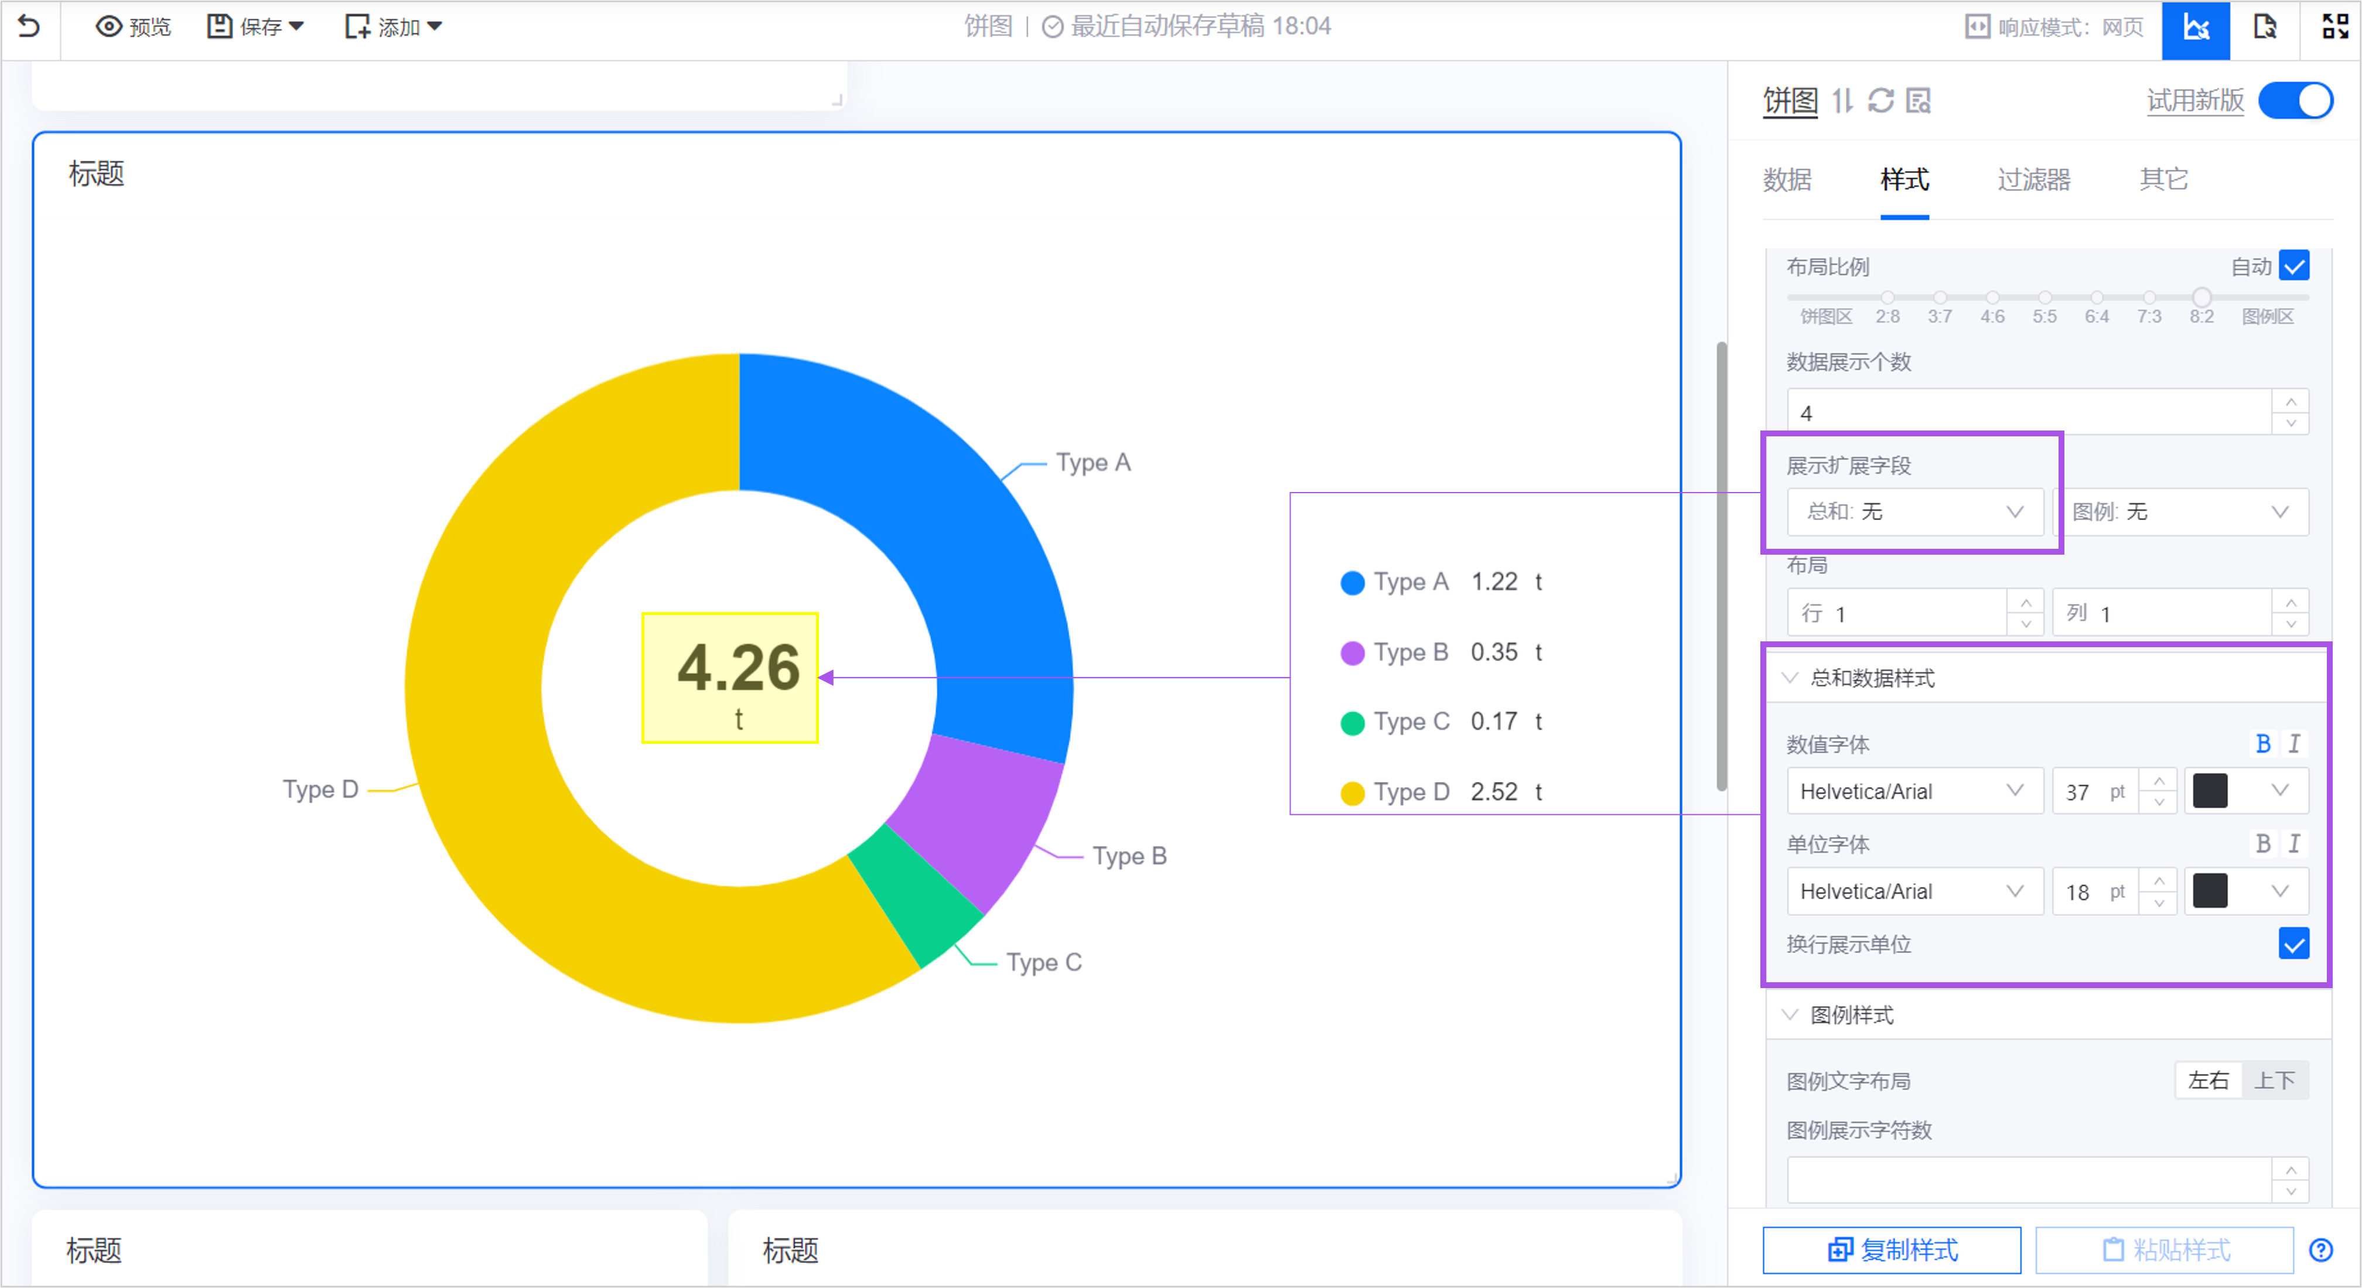
Task: Toggle bold for 数值字体
Action: (x=2263, y=743)
